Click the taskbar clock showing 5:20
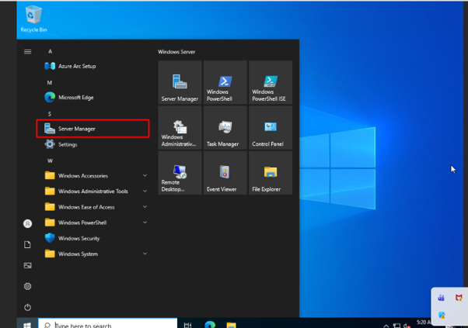This screenshot has width=468, height=328. point(424,324)
